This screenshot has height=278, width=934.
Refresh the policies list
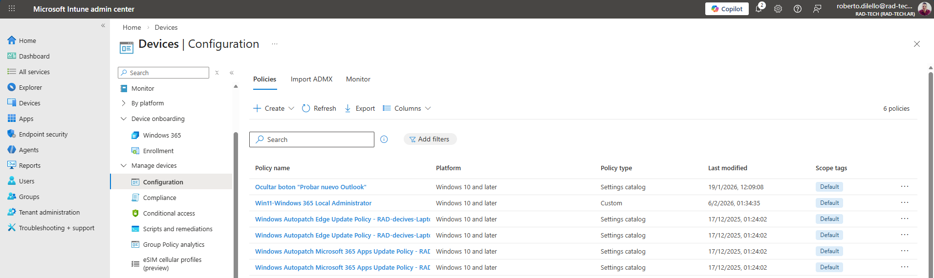tap(319, 108)
